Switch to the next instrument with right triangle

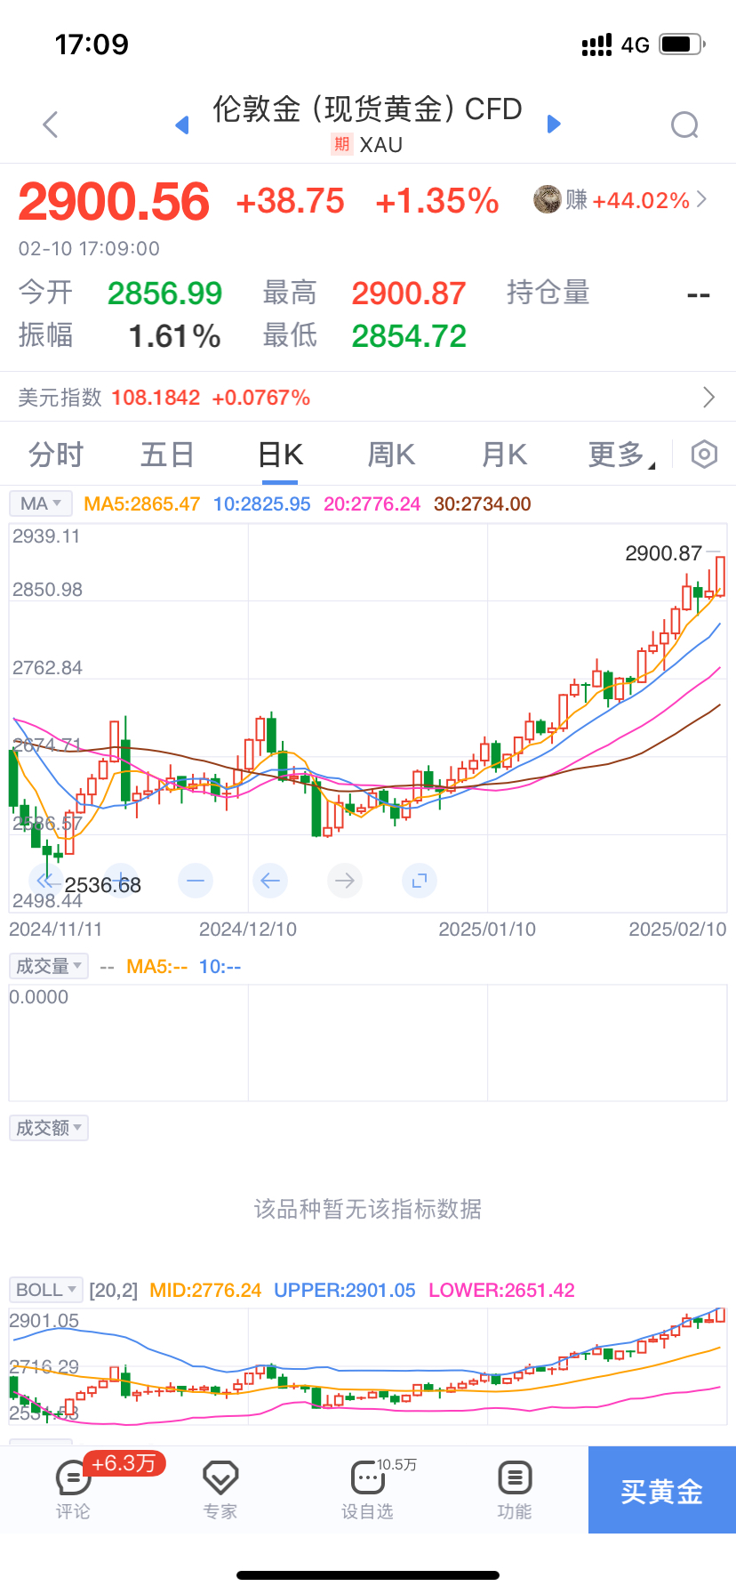(554, 125)
